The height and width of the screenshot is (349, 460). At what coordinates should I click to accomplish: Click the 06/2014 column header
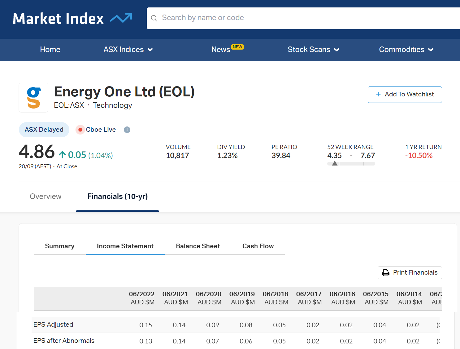[x=410, y=298]
